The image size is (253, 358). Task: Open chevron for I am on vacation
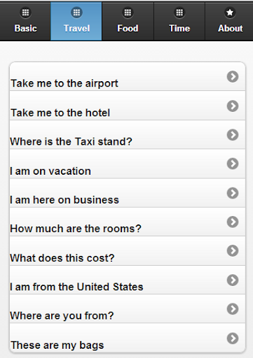[233, 164]
